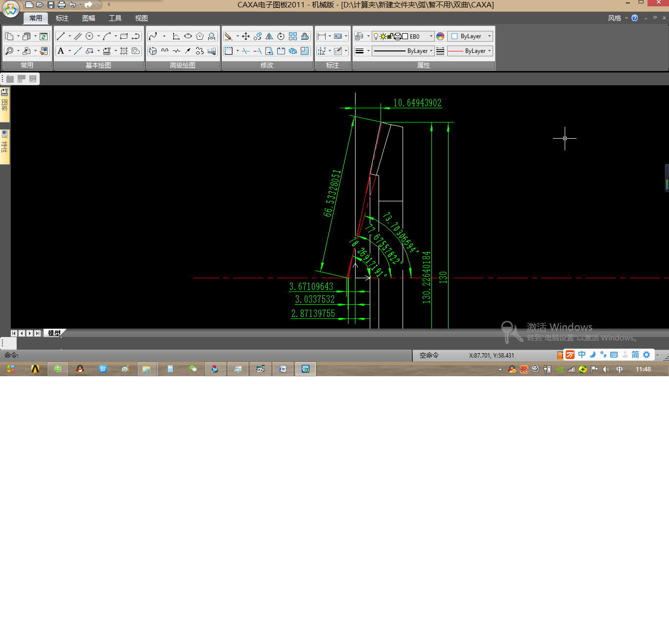Screen dimensions: 669x627
Task: Click the Save icon in quick access toolbar
Action: (51, 5)
